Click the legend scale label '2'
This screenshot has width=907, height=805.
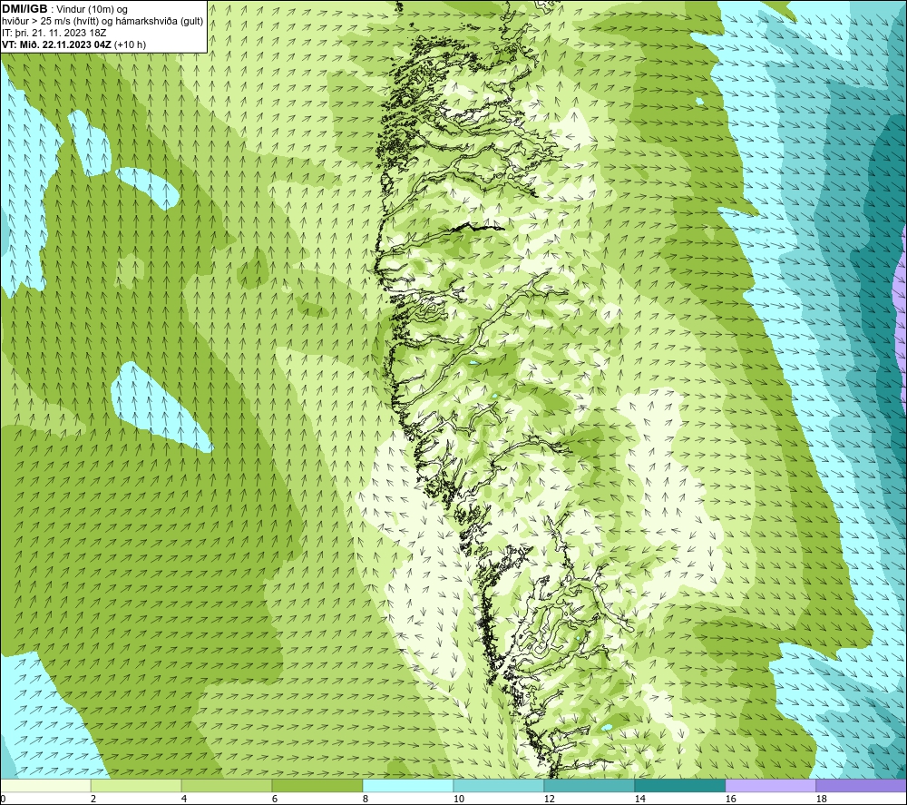tap(93, 800)
